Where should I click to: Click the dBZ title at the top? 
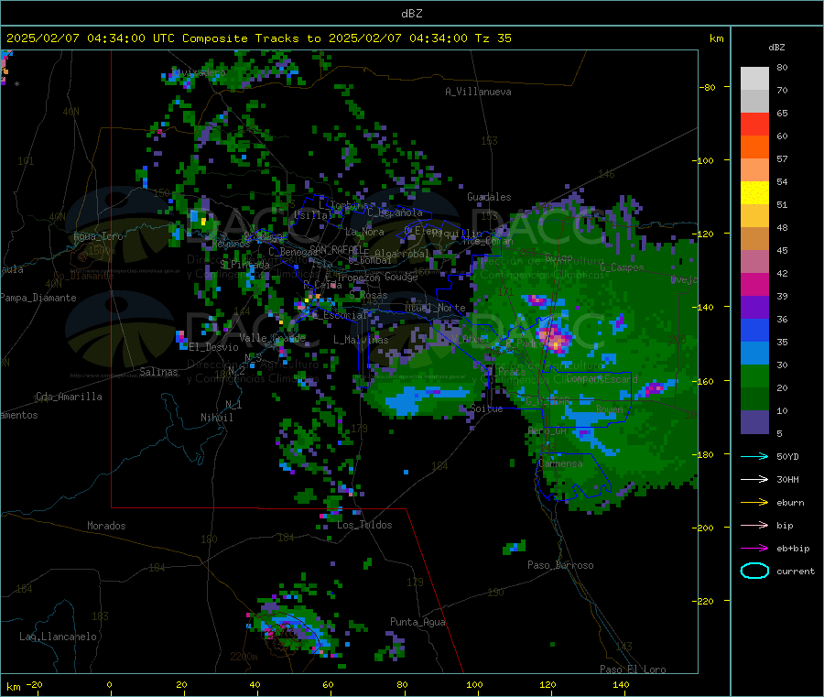coord(411,14)
